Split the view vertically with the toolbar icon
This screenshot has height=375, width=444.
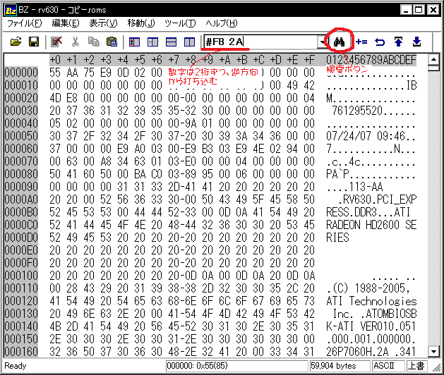tap(189, 42)
